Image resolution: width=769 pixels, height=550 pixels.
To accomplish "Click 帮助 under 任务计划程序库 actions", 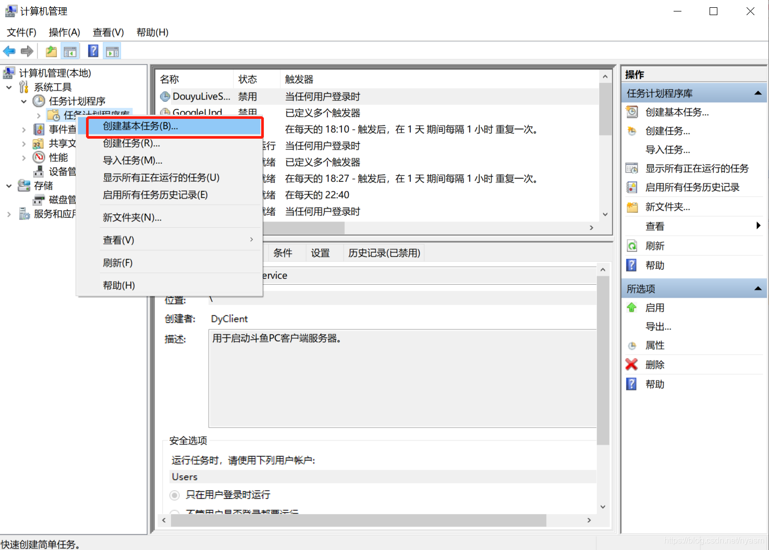I will point(655,265).
